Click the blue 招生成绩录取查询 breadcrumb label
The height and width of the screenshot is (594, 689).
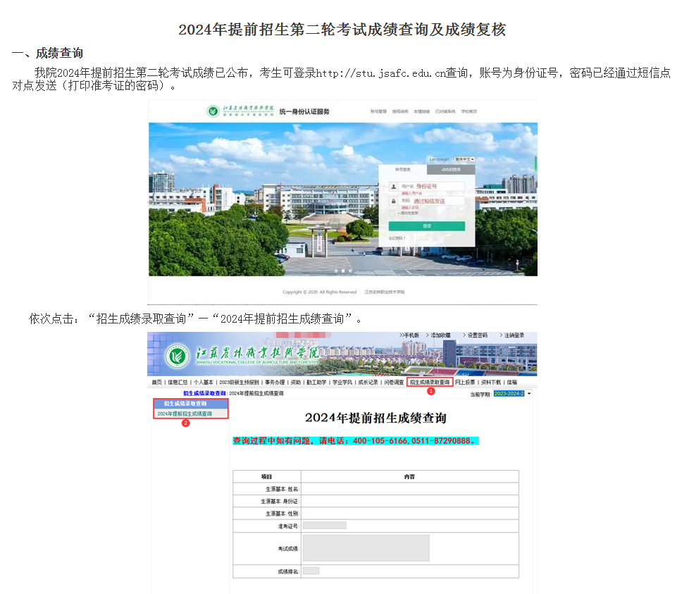205,393
